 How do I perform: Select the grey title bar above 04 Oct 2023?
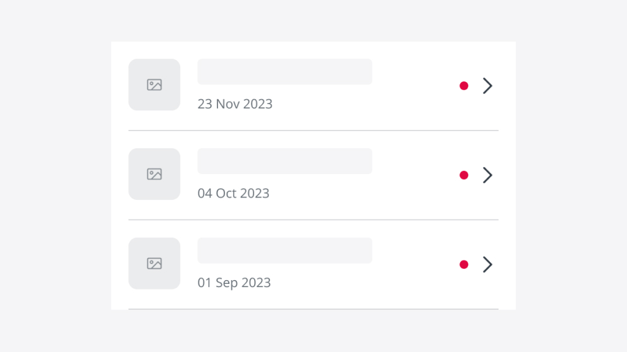pos(284,161)
